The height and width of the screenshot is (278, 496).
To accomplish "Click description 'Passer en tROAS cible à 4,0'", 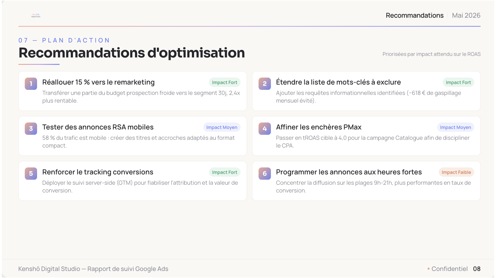I will 373,142.
